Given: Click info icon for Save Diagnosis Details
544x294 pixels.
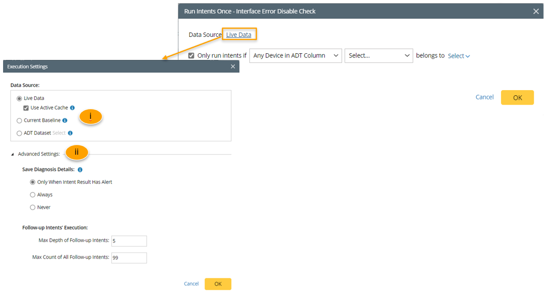Looking at the screenshot, I should tap(80, 170).
